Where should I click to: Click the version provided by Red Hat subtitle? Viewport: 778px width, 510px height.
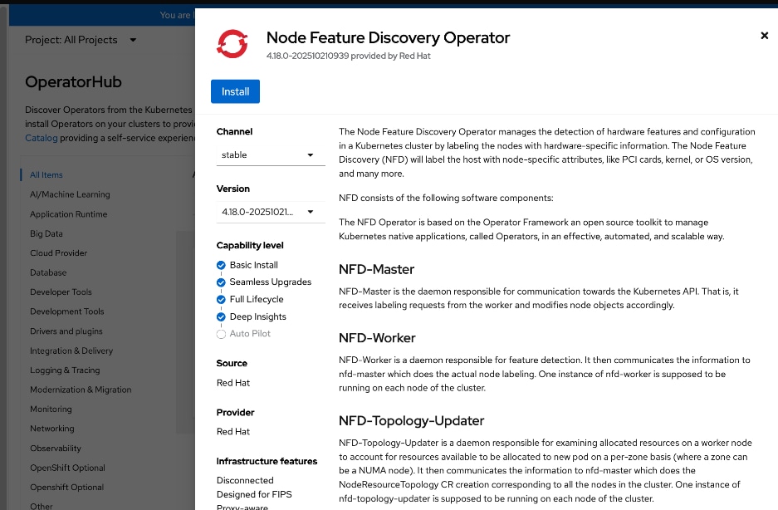[348, 56]
